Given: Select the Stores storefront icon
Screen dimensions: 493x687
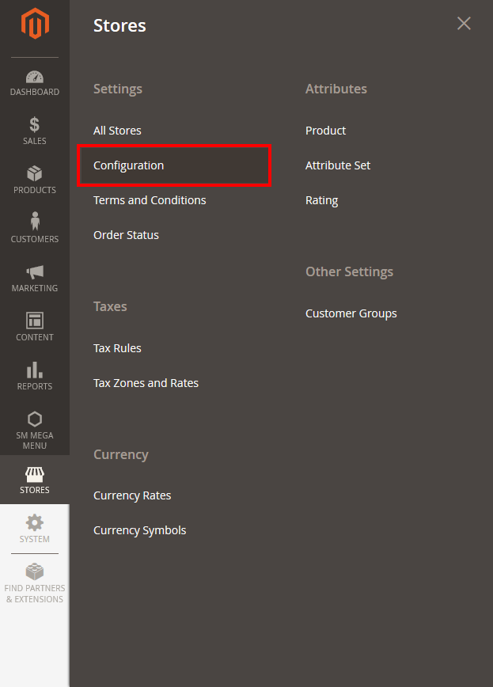Looking at the screenshot, I should [35, 474].
